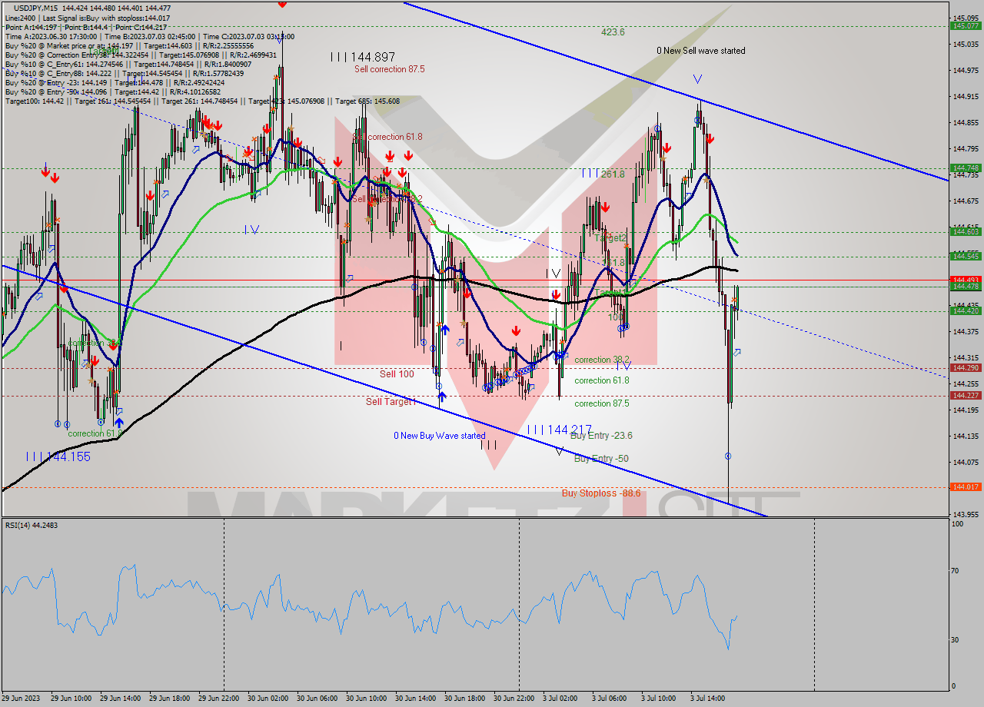The image size is (984, 707).
Task: Click the '0 New Buy Wave started' label
Action: [x=440, y=436]
